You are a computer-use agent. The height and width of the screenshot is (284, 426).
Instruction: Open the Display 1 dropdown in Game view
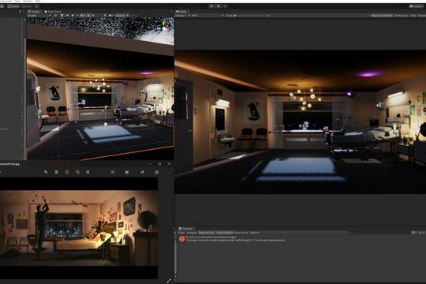click(x=182, y=16)
